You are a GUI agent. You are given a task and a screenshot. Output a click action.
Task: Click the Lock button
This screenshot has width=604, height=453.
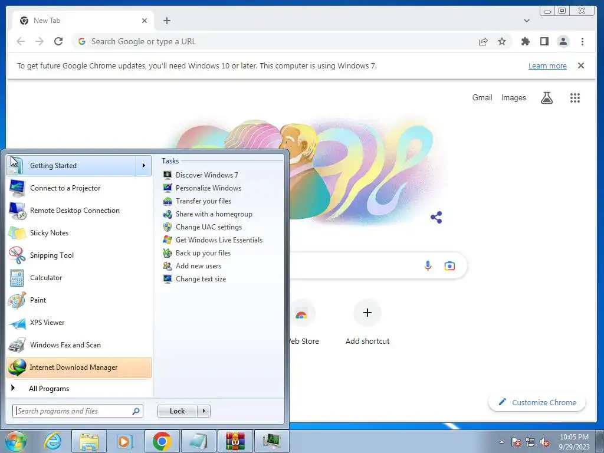[x=177, y=411]
